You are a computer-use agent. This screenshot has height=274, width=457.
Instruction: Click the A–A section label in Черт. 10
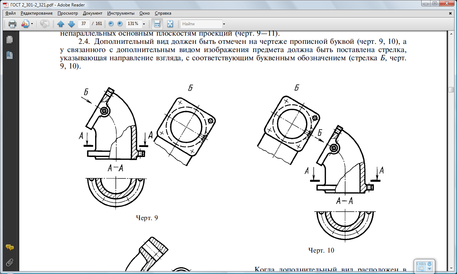[345, 201]
